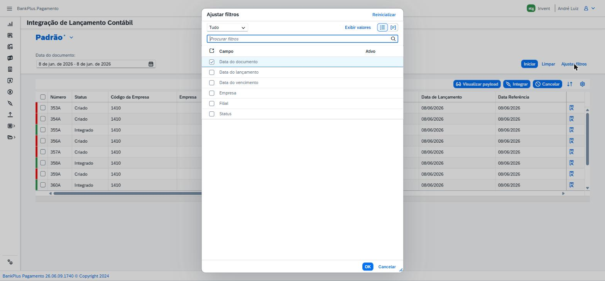
Task: Open table sort settings icon
Action: 570,84
